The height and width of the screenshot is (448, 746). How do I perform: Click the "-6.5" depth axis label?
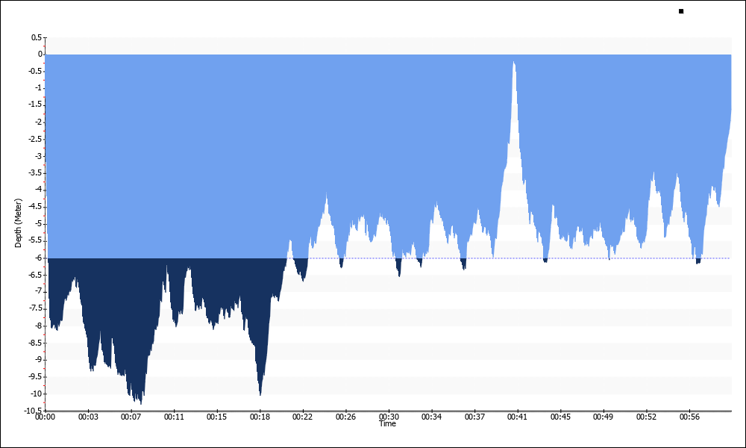tap(36, 276)
